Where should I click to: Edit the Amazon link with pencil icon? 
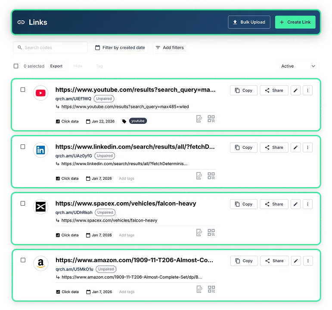coord(296,261)
